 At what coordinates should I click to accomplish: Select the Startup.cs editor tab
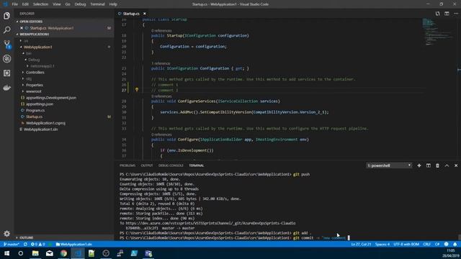pos(131,14)
